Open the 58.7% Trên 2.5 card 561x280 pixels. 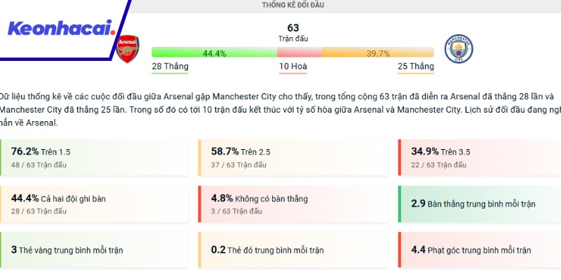[293, 157]
